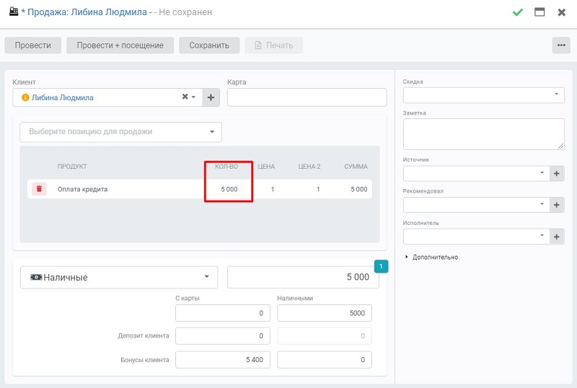Screen dimensions: 577x388
Task: Click КОЛ-ВО cell showing 5 000
Action: click(229, 189)
